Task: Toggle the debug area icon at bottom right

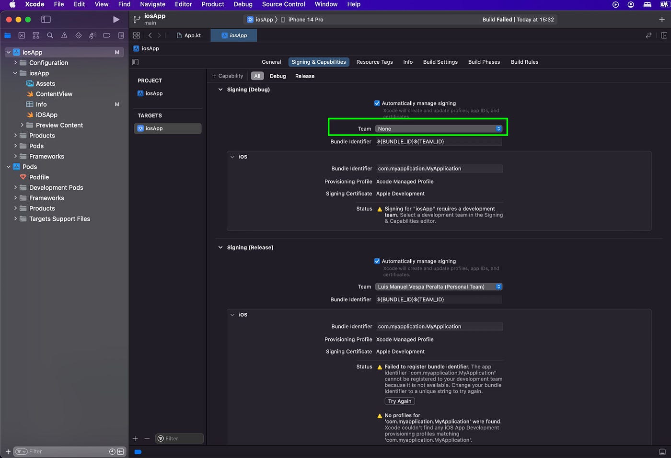Action: [x=662, y=452]
